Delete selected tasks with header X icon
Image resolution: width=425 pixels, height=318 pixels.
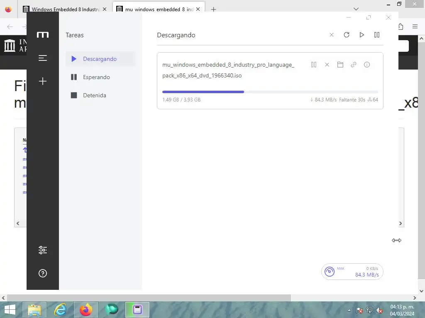(332, 35)
